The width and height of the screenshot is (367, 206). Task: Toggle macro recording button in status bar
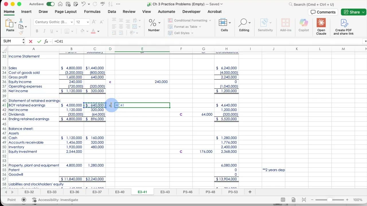tap(24, 200)
